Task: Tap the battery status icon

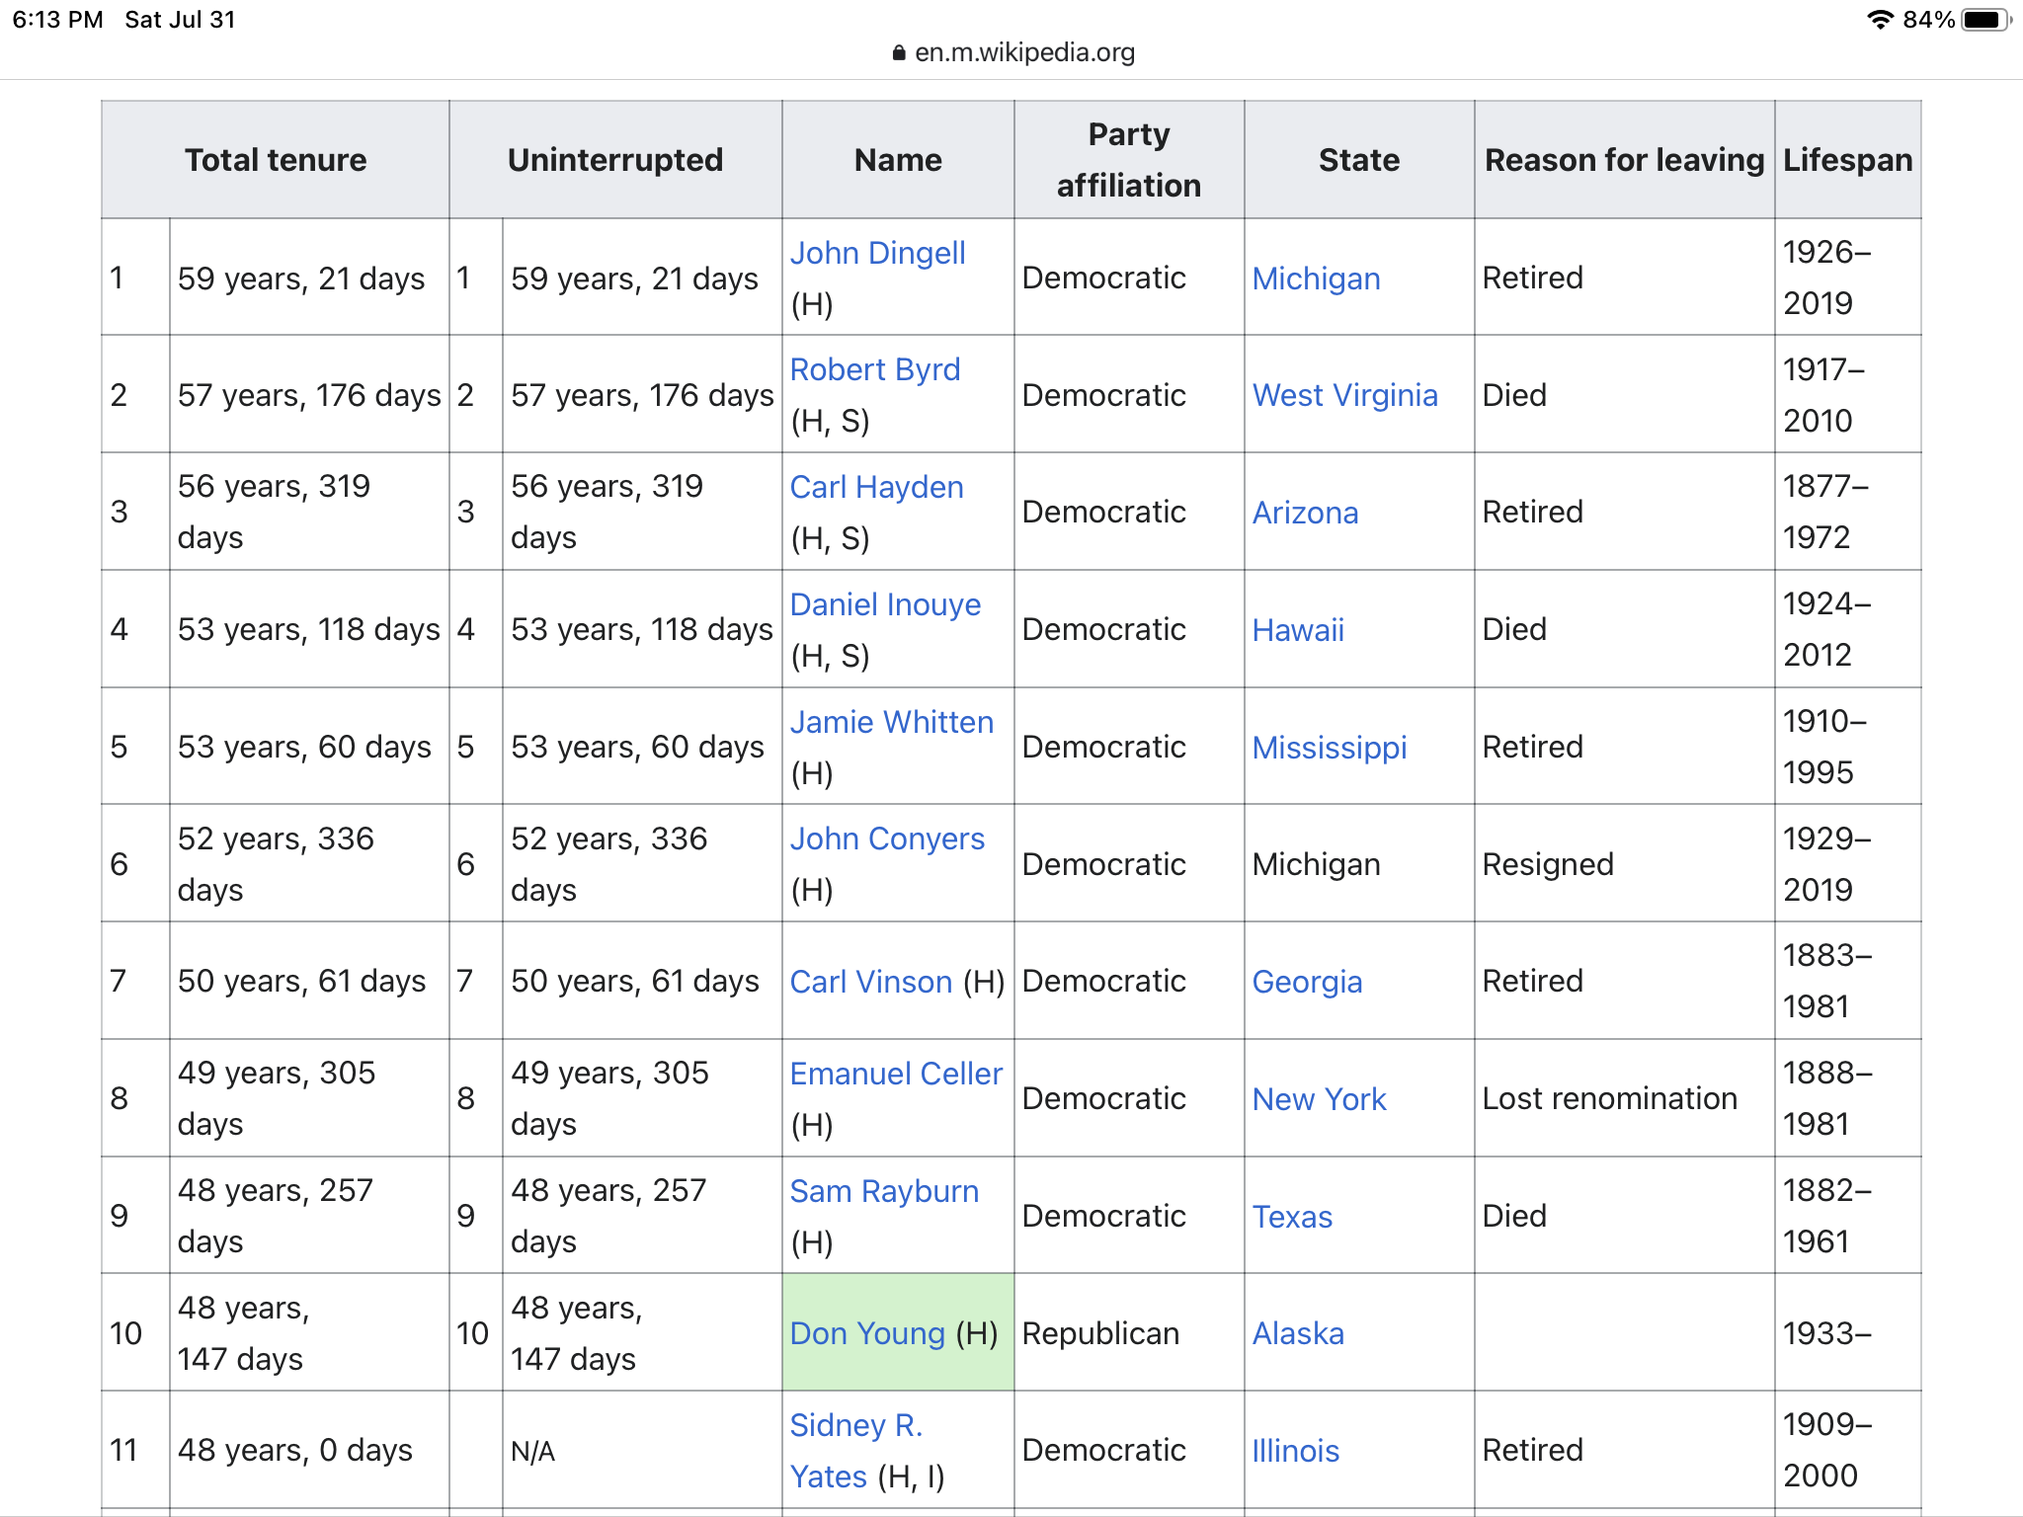Action: [1985, 20]
